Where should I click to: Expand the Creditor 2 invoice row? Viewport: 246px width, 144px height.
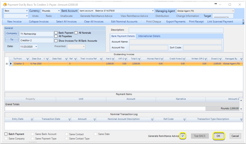pos(7,64)
